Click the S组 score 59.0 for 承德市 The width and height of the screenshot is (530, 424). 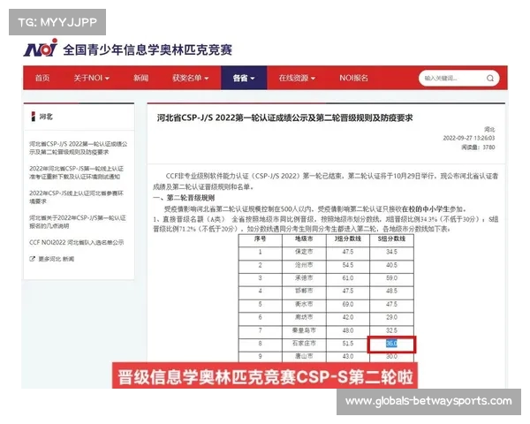pyautogui.click(x=391, y=278)
